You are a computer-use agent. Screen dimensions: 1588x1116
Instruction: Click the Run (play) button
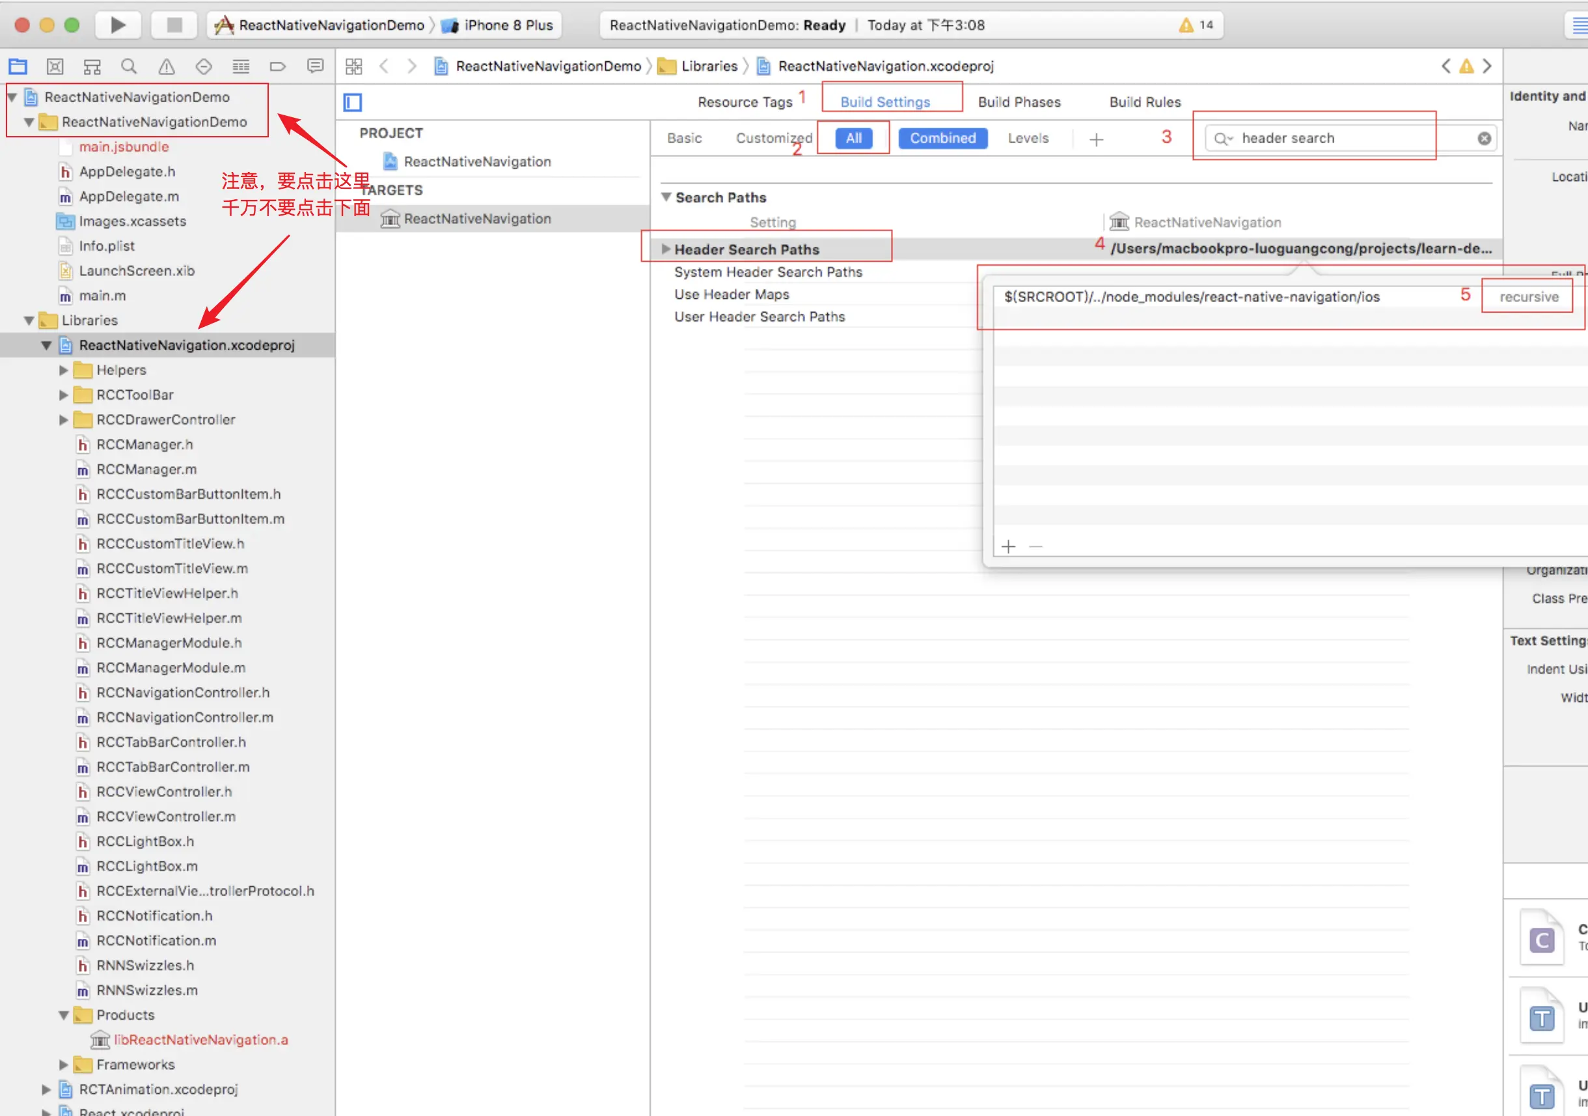pos(118,25)
